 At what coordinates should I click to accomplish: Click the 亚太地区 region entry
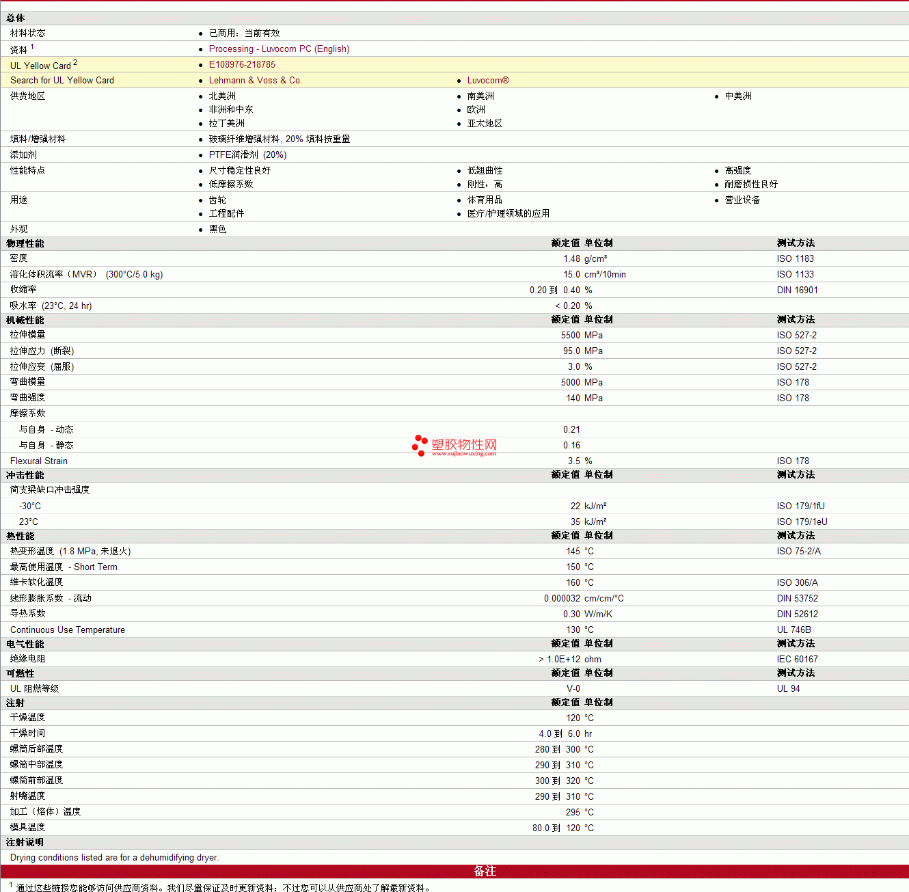[x=485, y=124]
